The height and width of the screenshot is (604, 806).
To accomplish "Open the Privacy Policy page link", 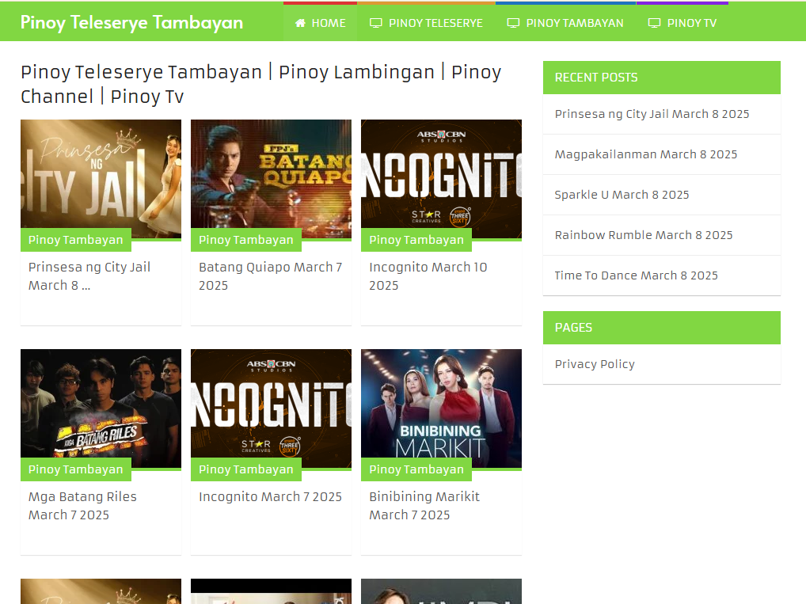I will point(595,364).
